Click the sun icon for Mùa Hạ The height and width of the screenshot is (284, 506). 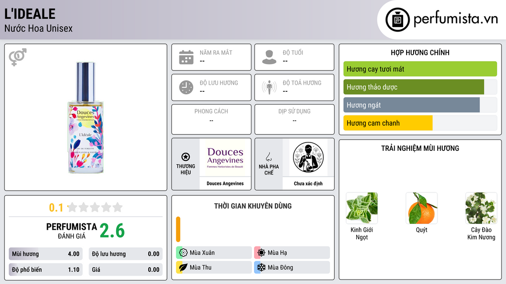pos(261,253)
